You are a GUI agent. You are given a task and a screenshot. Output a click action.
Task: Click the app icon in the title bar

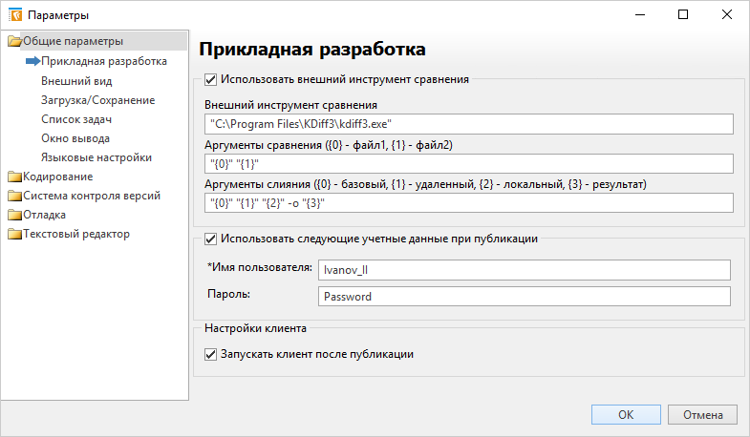point(15,15)
